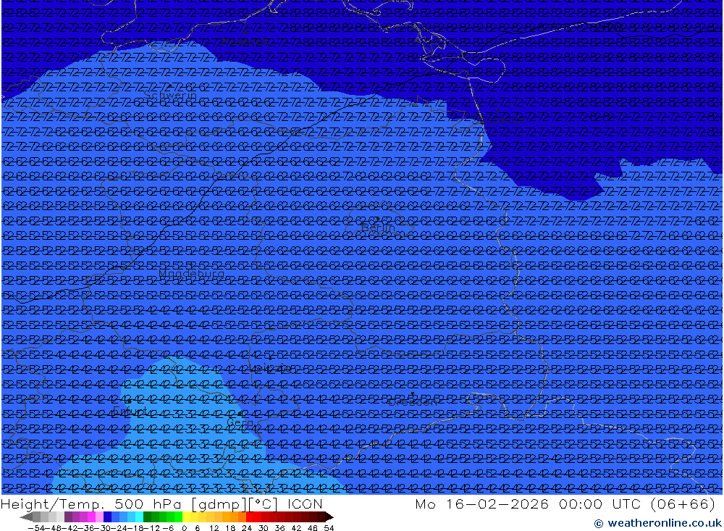Click the 54 scale label
Image resolution: width=724 pixels, height=531 pixels.
pos(329,528)
